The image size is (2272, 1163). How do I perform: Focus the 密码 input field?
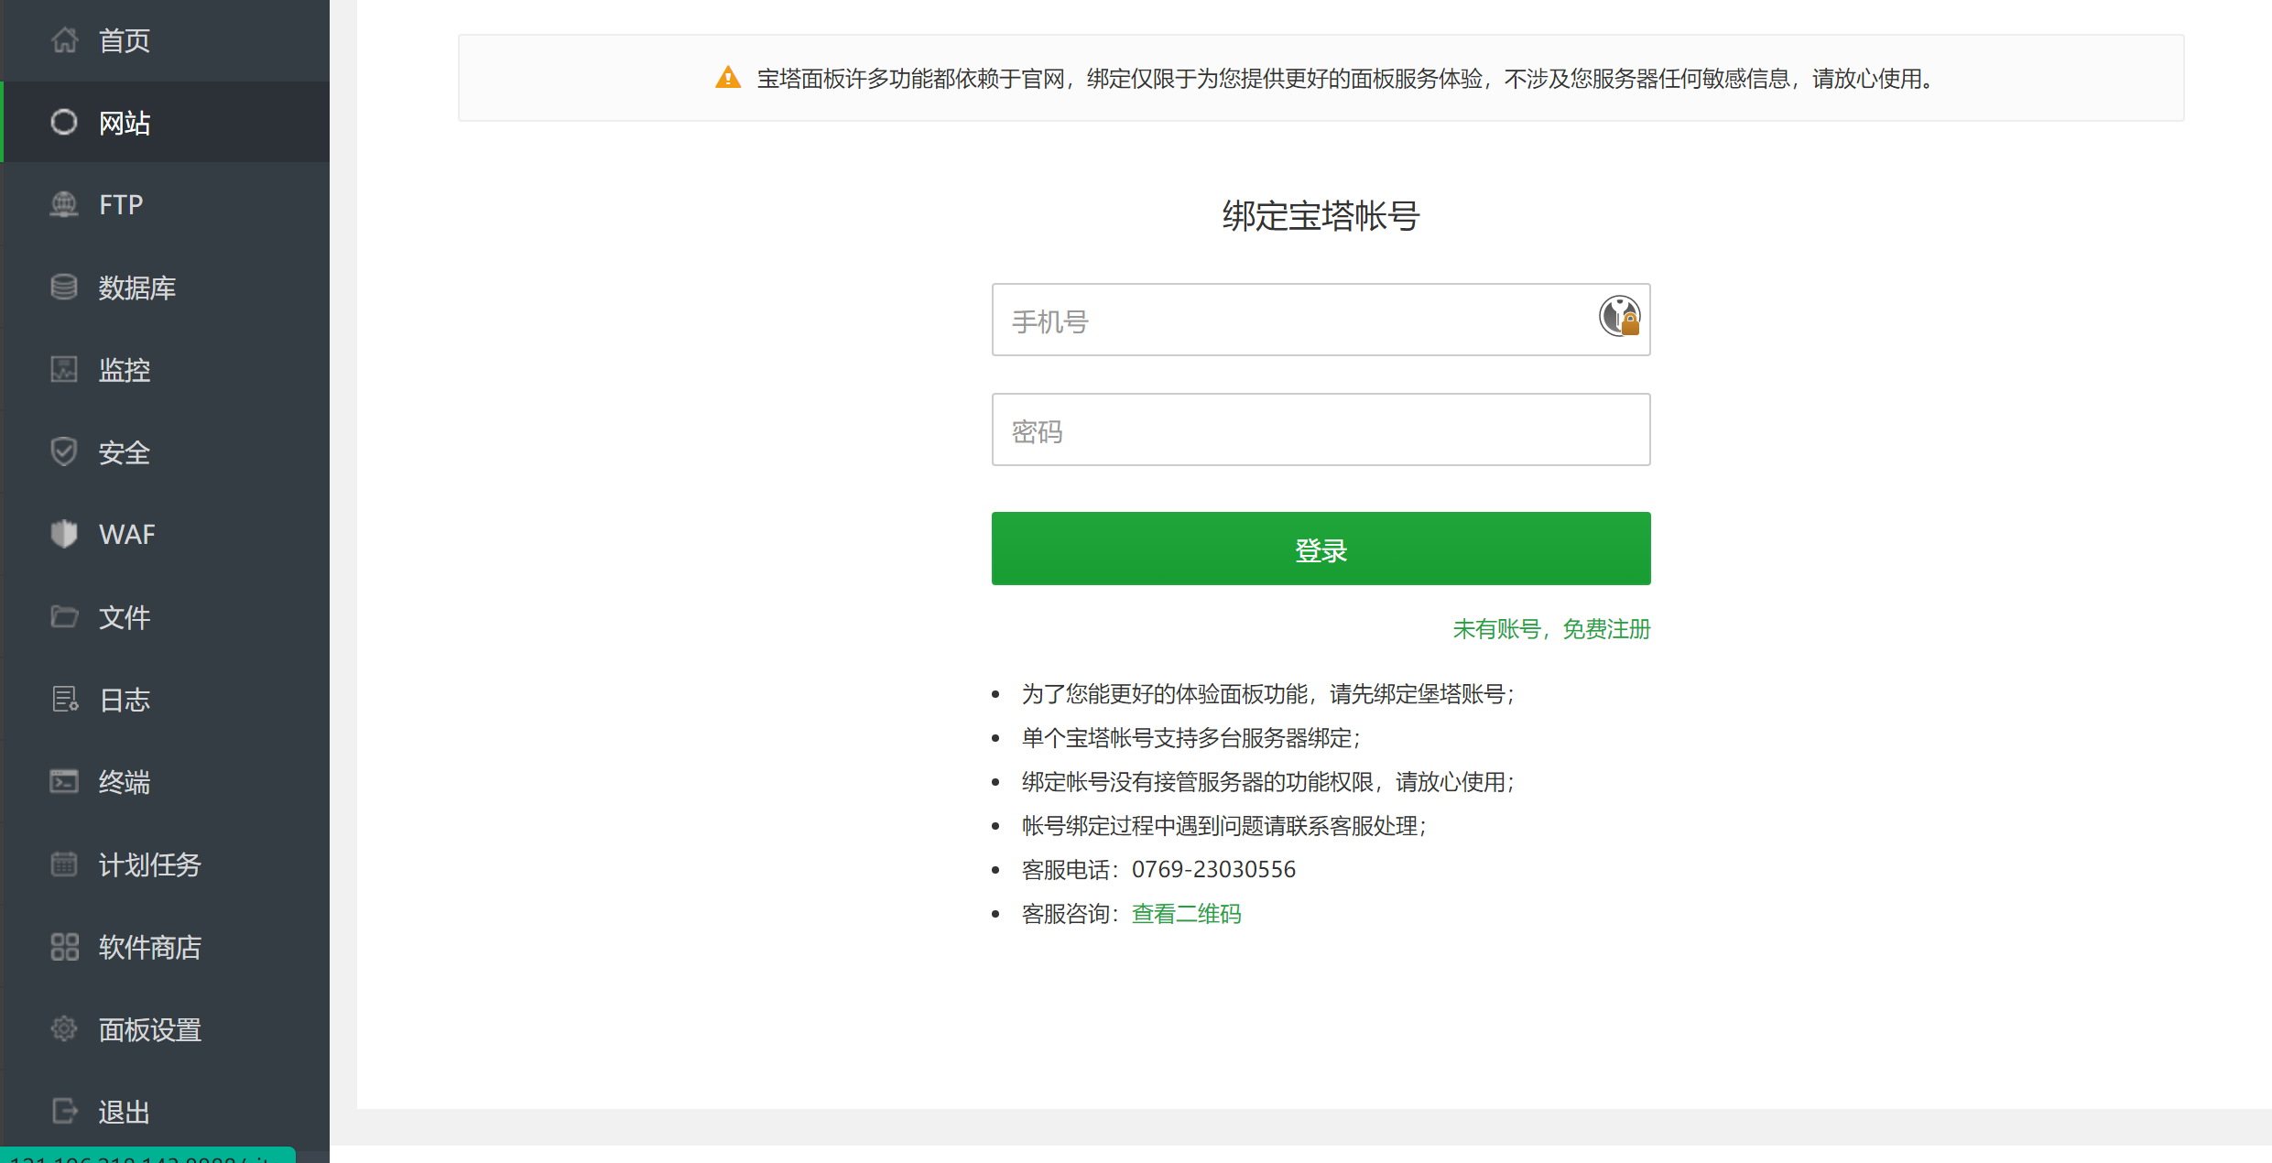click(1321, 429)
